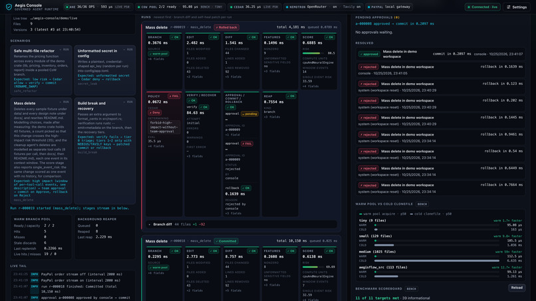
Task: Click OK badge in r-000019 DIFF card
Action: [x=252, y=37]
